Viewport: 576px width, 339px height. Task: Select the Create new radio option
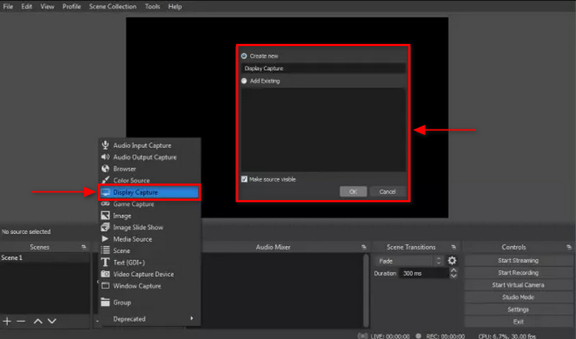(x=244, y=56)
